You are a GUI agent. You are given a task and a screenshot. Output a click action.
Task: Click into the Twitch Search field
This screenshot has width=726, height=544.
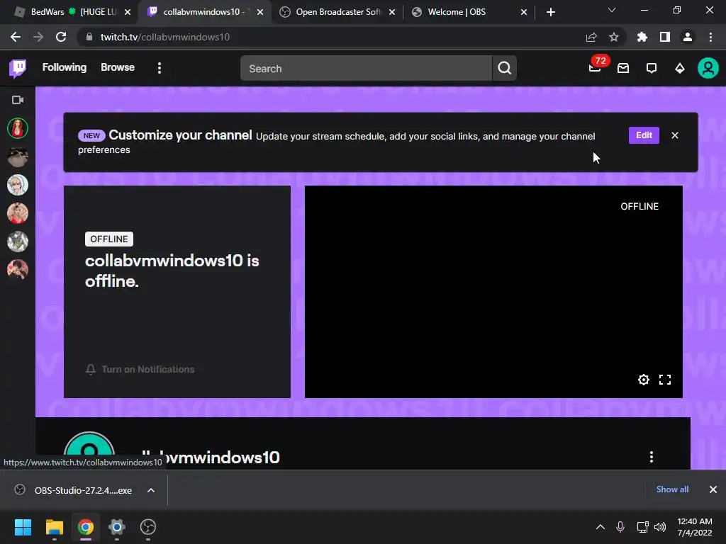point(366,69)
